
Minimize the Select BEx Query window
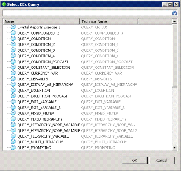coord(165,4)
